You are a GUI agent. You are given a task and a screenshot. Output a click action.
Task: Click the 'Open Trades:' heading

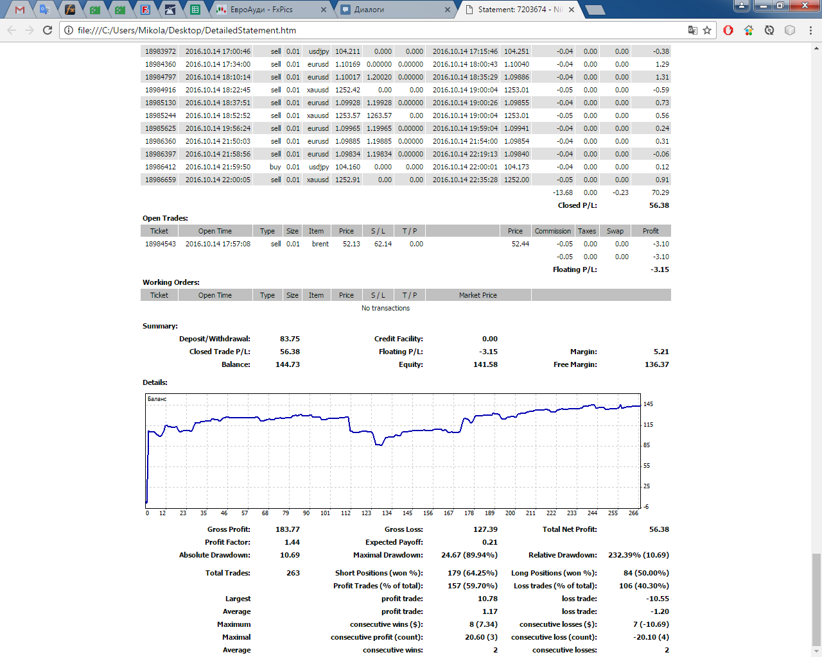165,218
